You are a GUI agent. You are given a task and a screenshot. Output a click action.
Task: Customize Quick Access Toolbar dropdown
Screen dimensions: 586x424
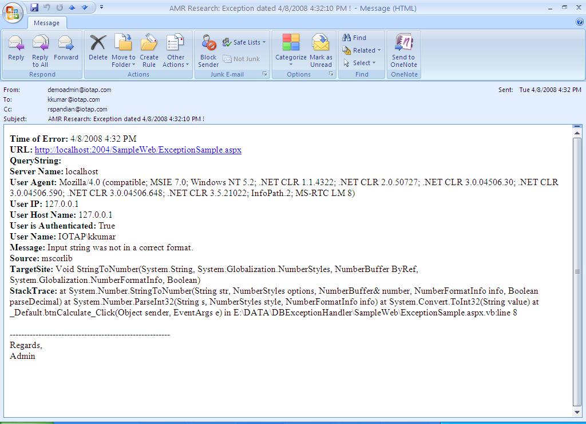tap(101, 7)
